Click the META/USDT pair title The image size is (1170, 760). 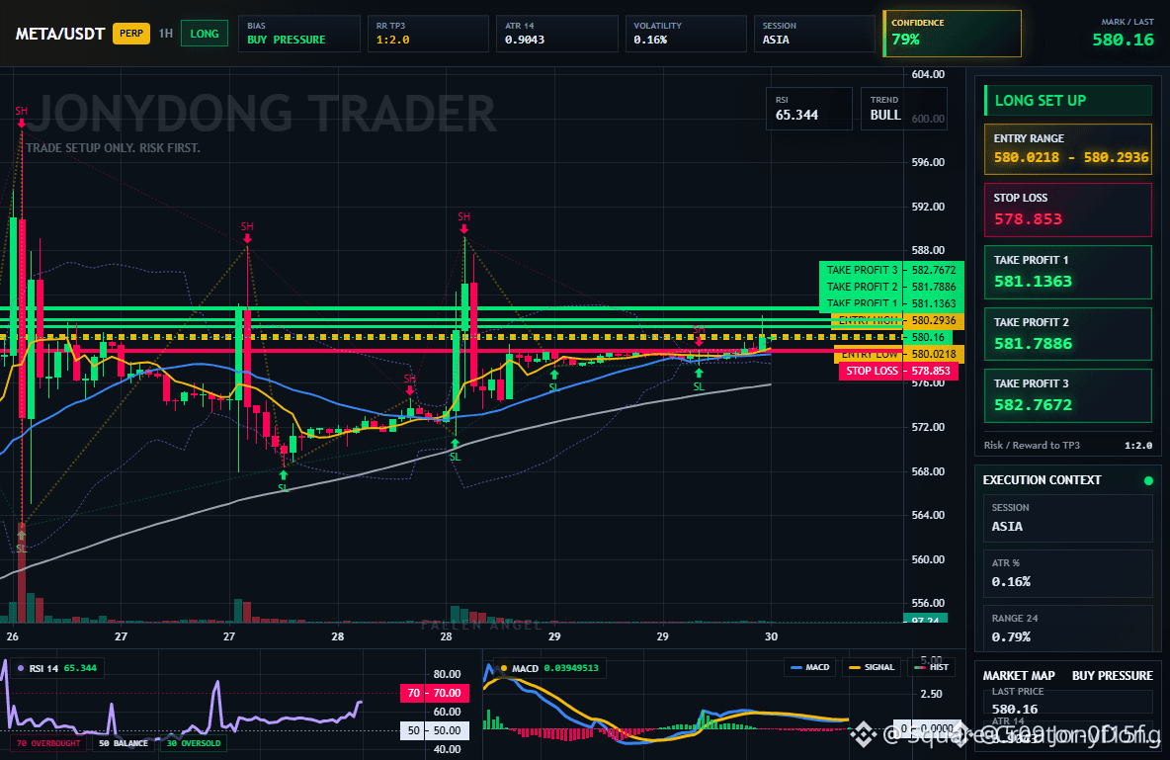59,34
